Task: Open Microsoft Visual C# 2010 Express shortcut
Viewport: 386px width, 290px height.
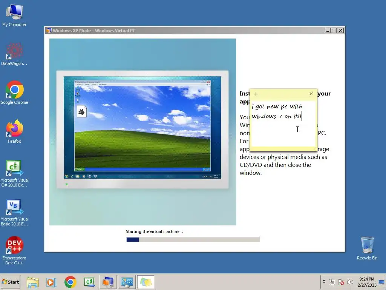Action: point(14,173)
